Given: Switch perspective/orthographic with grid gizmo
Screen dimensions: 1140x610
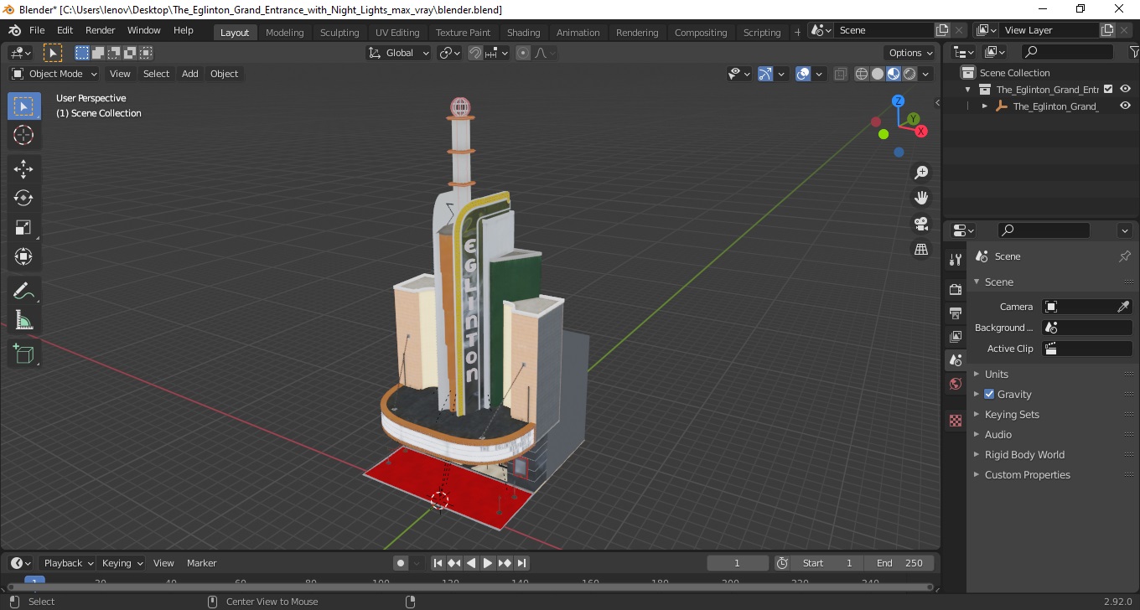Looking at the screenshot, I should [x=921, y=250].
